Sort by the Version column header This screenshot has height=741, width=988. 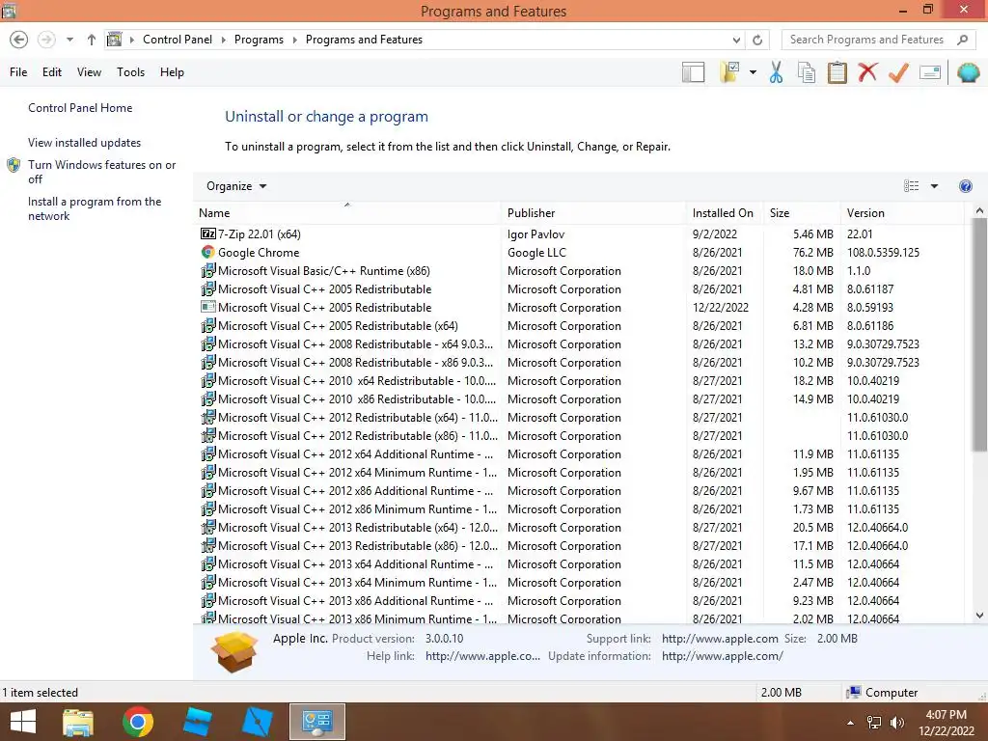pos(902,213)
